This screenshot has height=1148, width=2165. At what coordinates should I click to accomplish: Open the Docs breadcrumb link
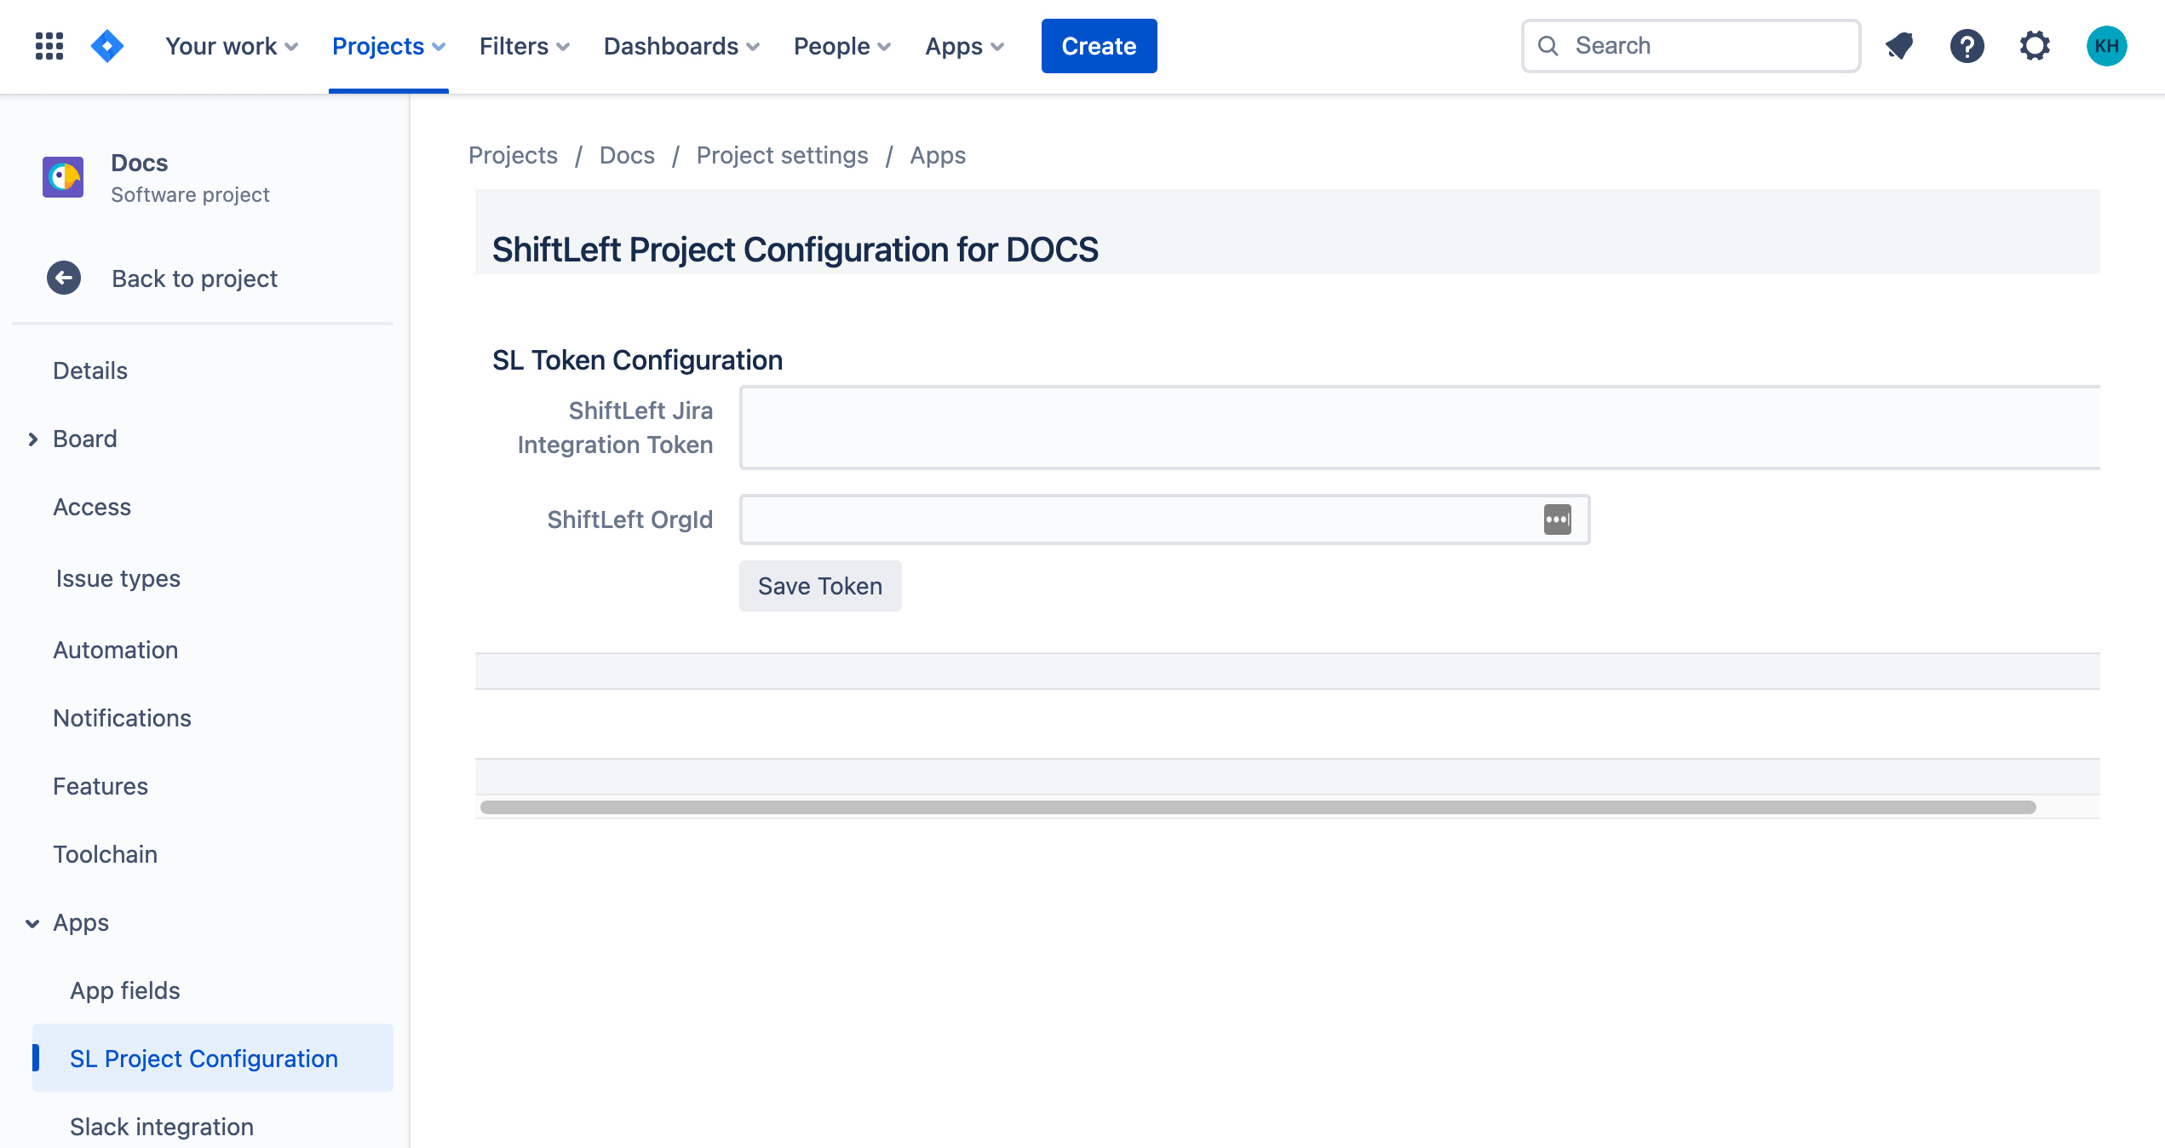point(627,156)
